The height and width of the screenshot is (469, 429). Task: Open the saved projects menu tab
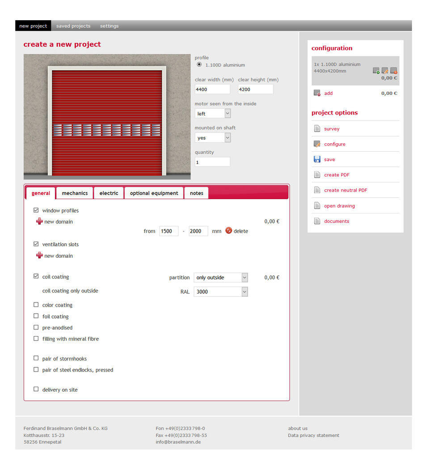(x=73, y=26)
